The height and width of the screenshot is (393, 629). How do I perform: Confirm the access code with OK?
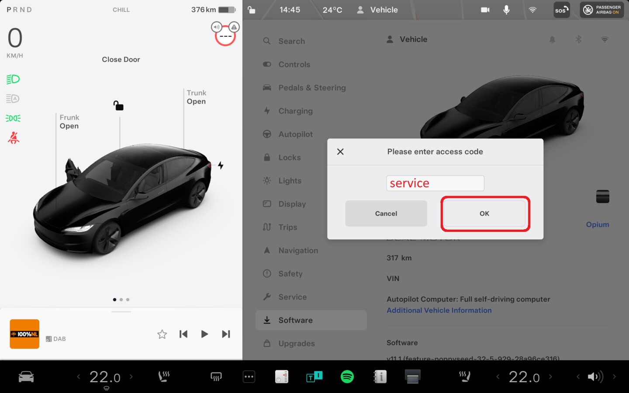484,214
